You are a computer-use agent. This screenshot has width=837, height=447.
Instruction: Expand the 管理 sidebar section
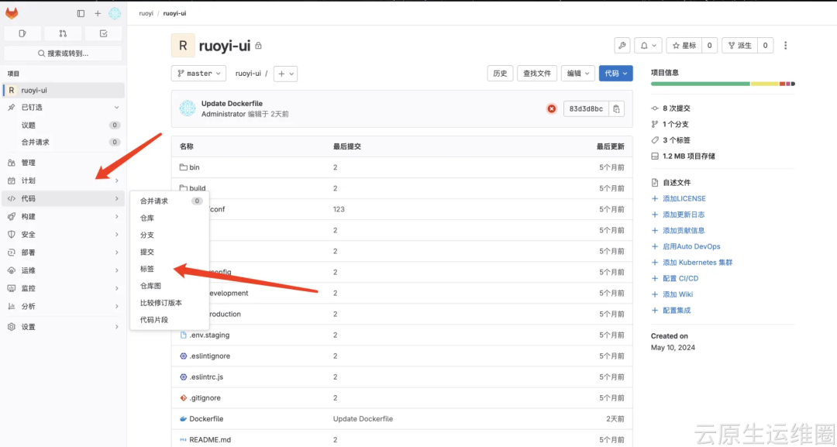64,163
